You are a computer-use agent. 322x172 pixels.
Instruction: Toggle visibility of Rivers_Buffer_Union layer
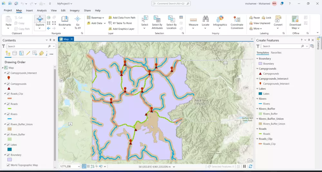[x=8, y=124]
